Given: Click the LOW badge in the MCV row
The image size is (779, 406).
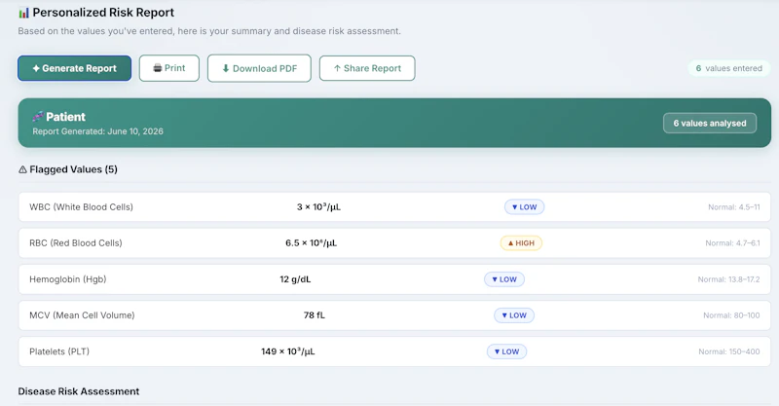Looking at the screenshot, I should [514, 315].
